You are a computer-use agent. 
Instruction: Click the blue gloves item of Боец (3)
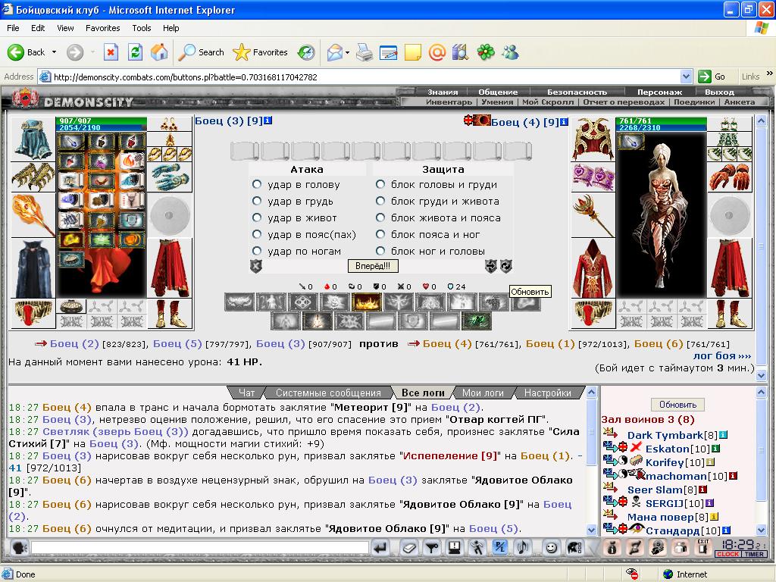coord(170,177)
